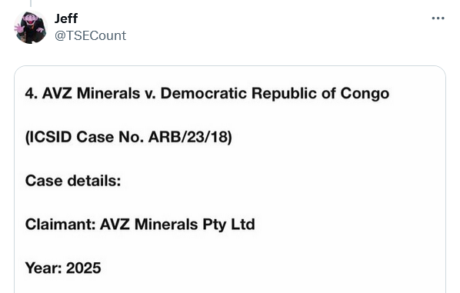460x293 pixels.
Task: Open the @TSECount handle link
Action: click(90, 36)
